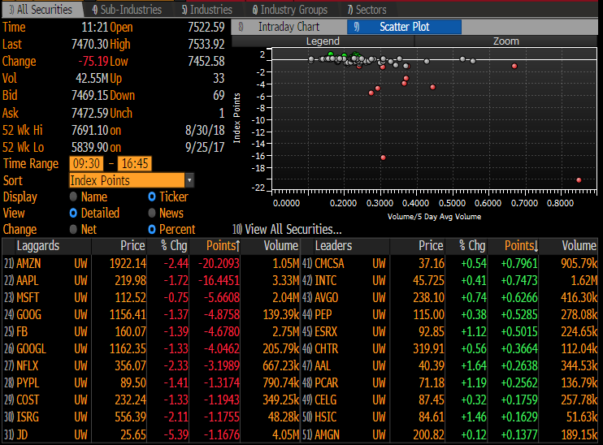Open the PEP leader row
The height and width of the screenshot is (445, 603).
[x=450, y=315]
